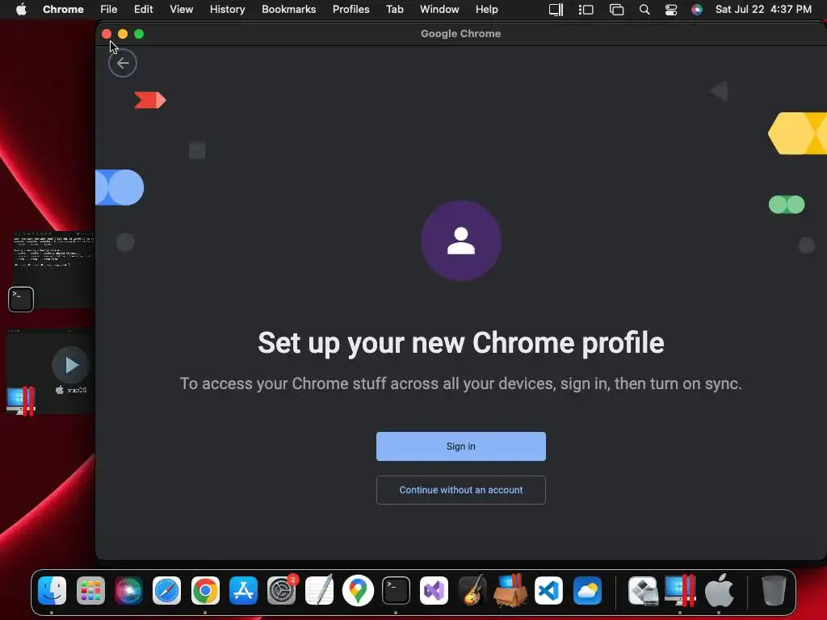
Task: Open Visual Studio from the Dock
Action: pyautogui.click(x=434, y=590)
